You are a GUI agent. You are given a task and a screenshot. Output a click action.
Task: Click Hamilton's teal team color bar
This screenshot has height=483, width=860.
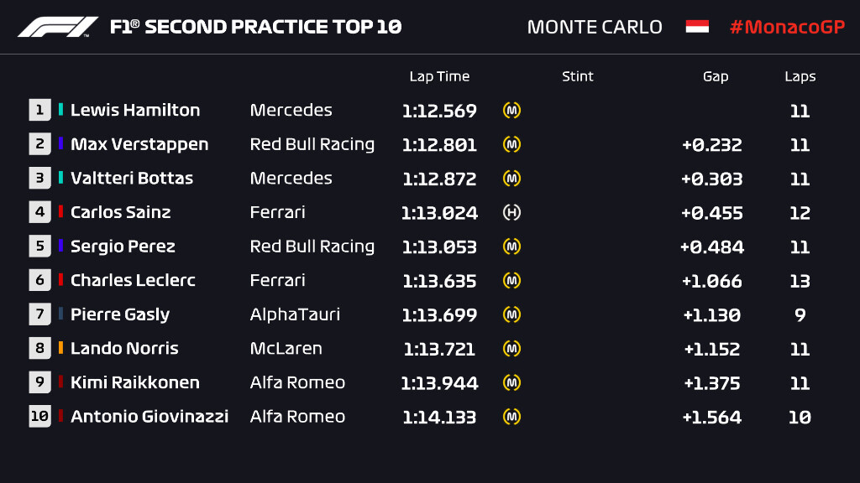(61, 110)
